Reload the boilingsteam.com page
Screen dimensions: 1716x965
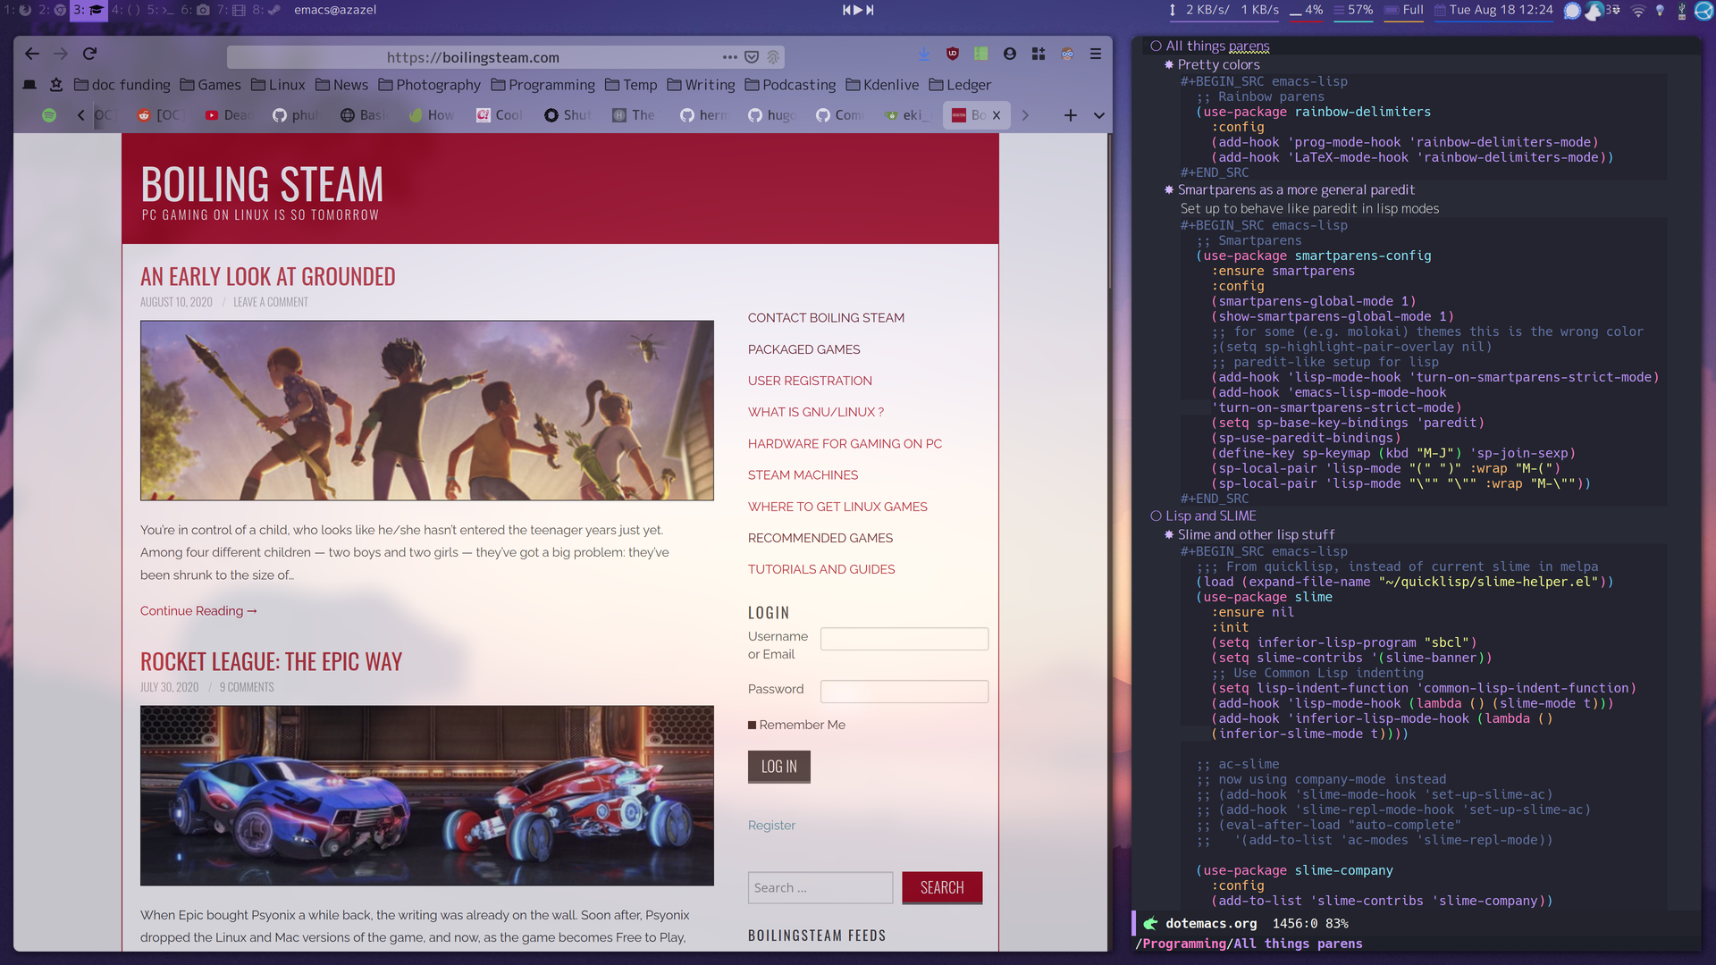click(x=89, y=54)
